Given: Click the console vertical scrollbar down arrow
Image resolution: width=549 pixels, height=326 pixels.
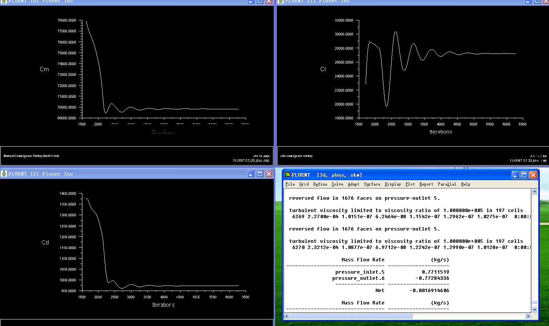Looking at the screenshot, I should click(x=534, y=309).
